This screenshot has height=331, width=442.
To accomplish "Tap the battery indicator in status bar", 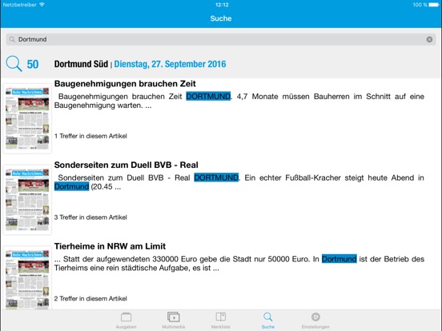I will (x=433, y=5).
